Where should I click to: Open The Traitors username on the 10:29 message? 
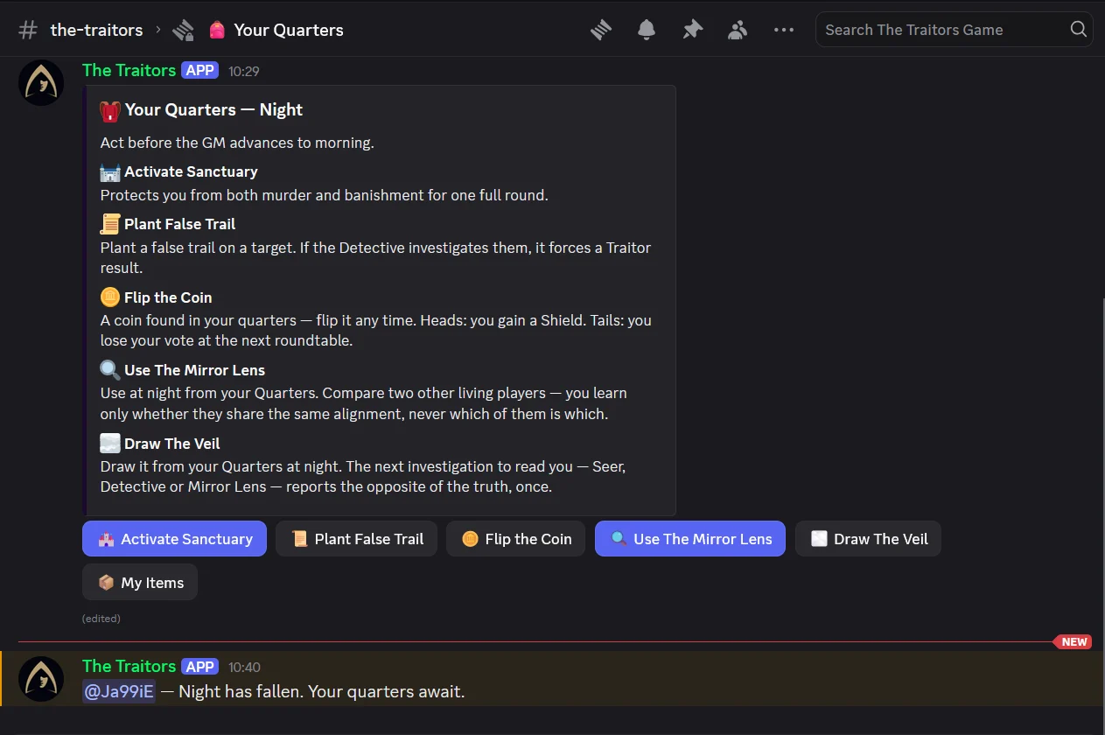129,70
